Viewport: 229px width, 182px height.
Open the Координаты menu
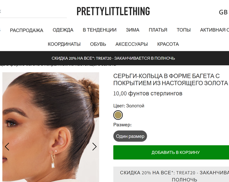pyautogui.click(x=64, y=44)
